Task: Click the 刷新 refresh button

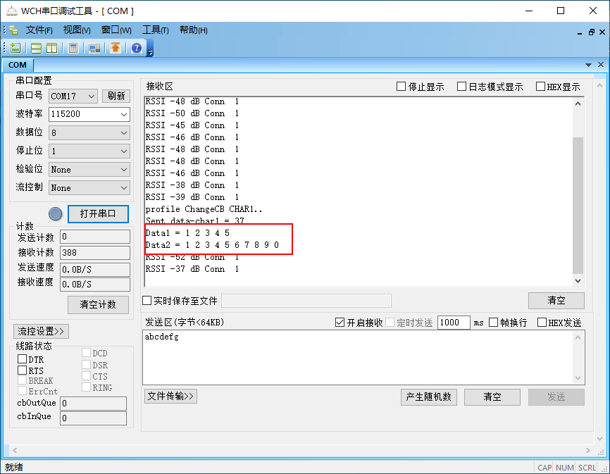Action: 116,96
